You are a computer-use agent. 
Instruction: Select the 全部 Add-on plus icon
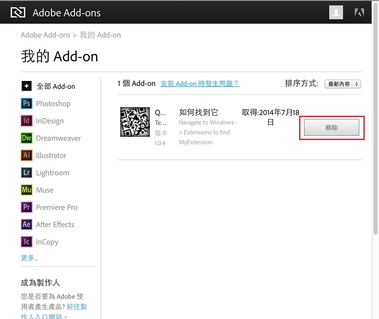coord(27,86)
